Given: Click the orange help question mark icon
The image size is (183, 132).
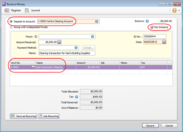Looking at the screenshot, I should point(174,10).
